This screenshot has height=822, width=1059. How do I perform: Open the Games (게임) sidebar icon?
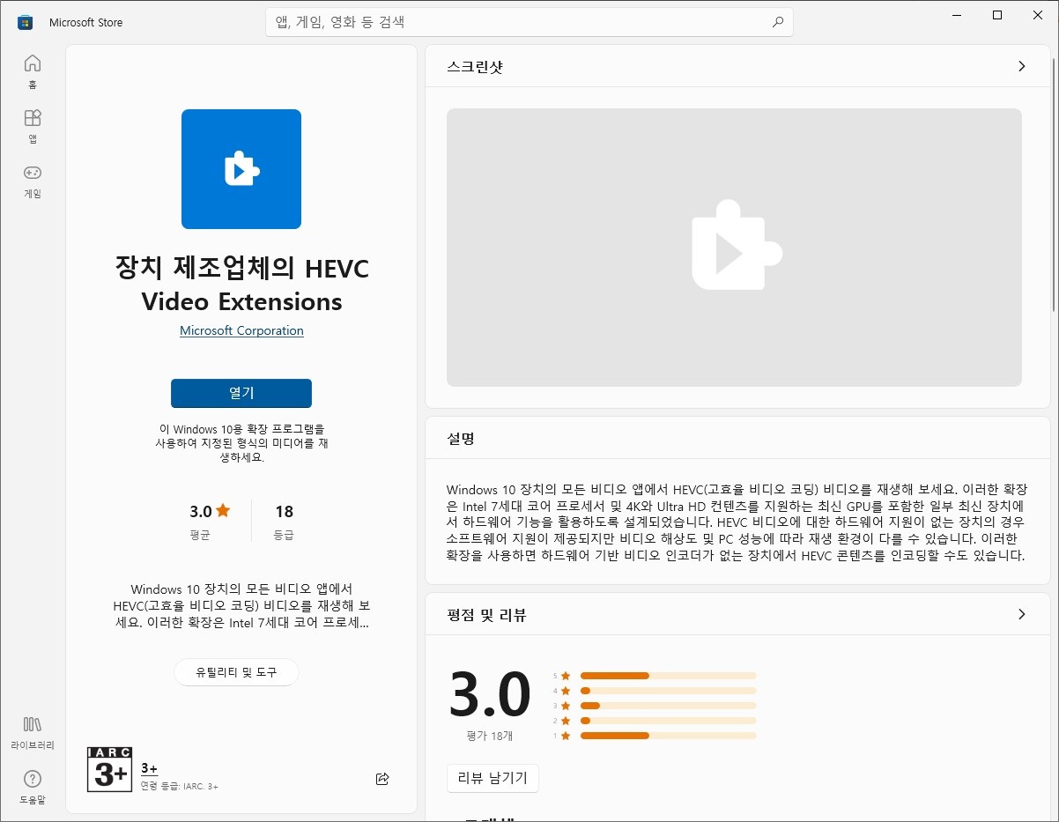tap(33, 181)
